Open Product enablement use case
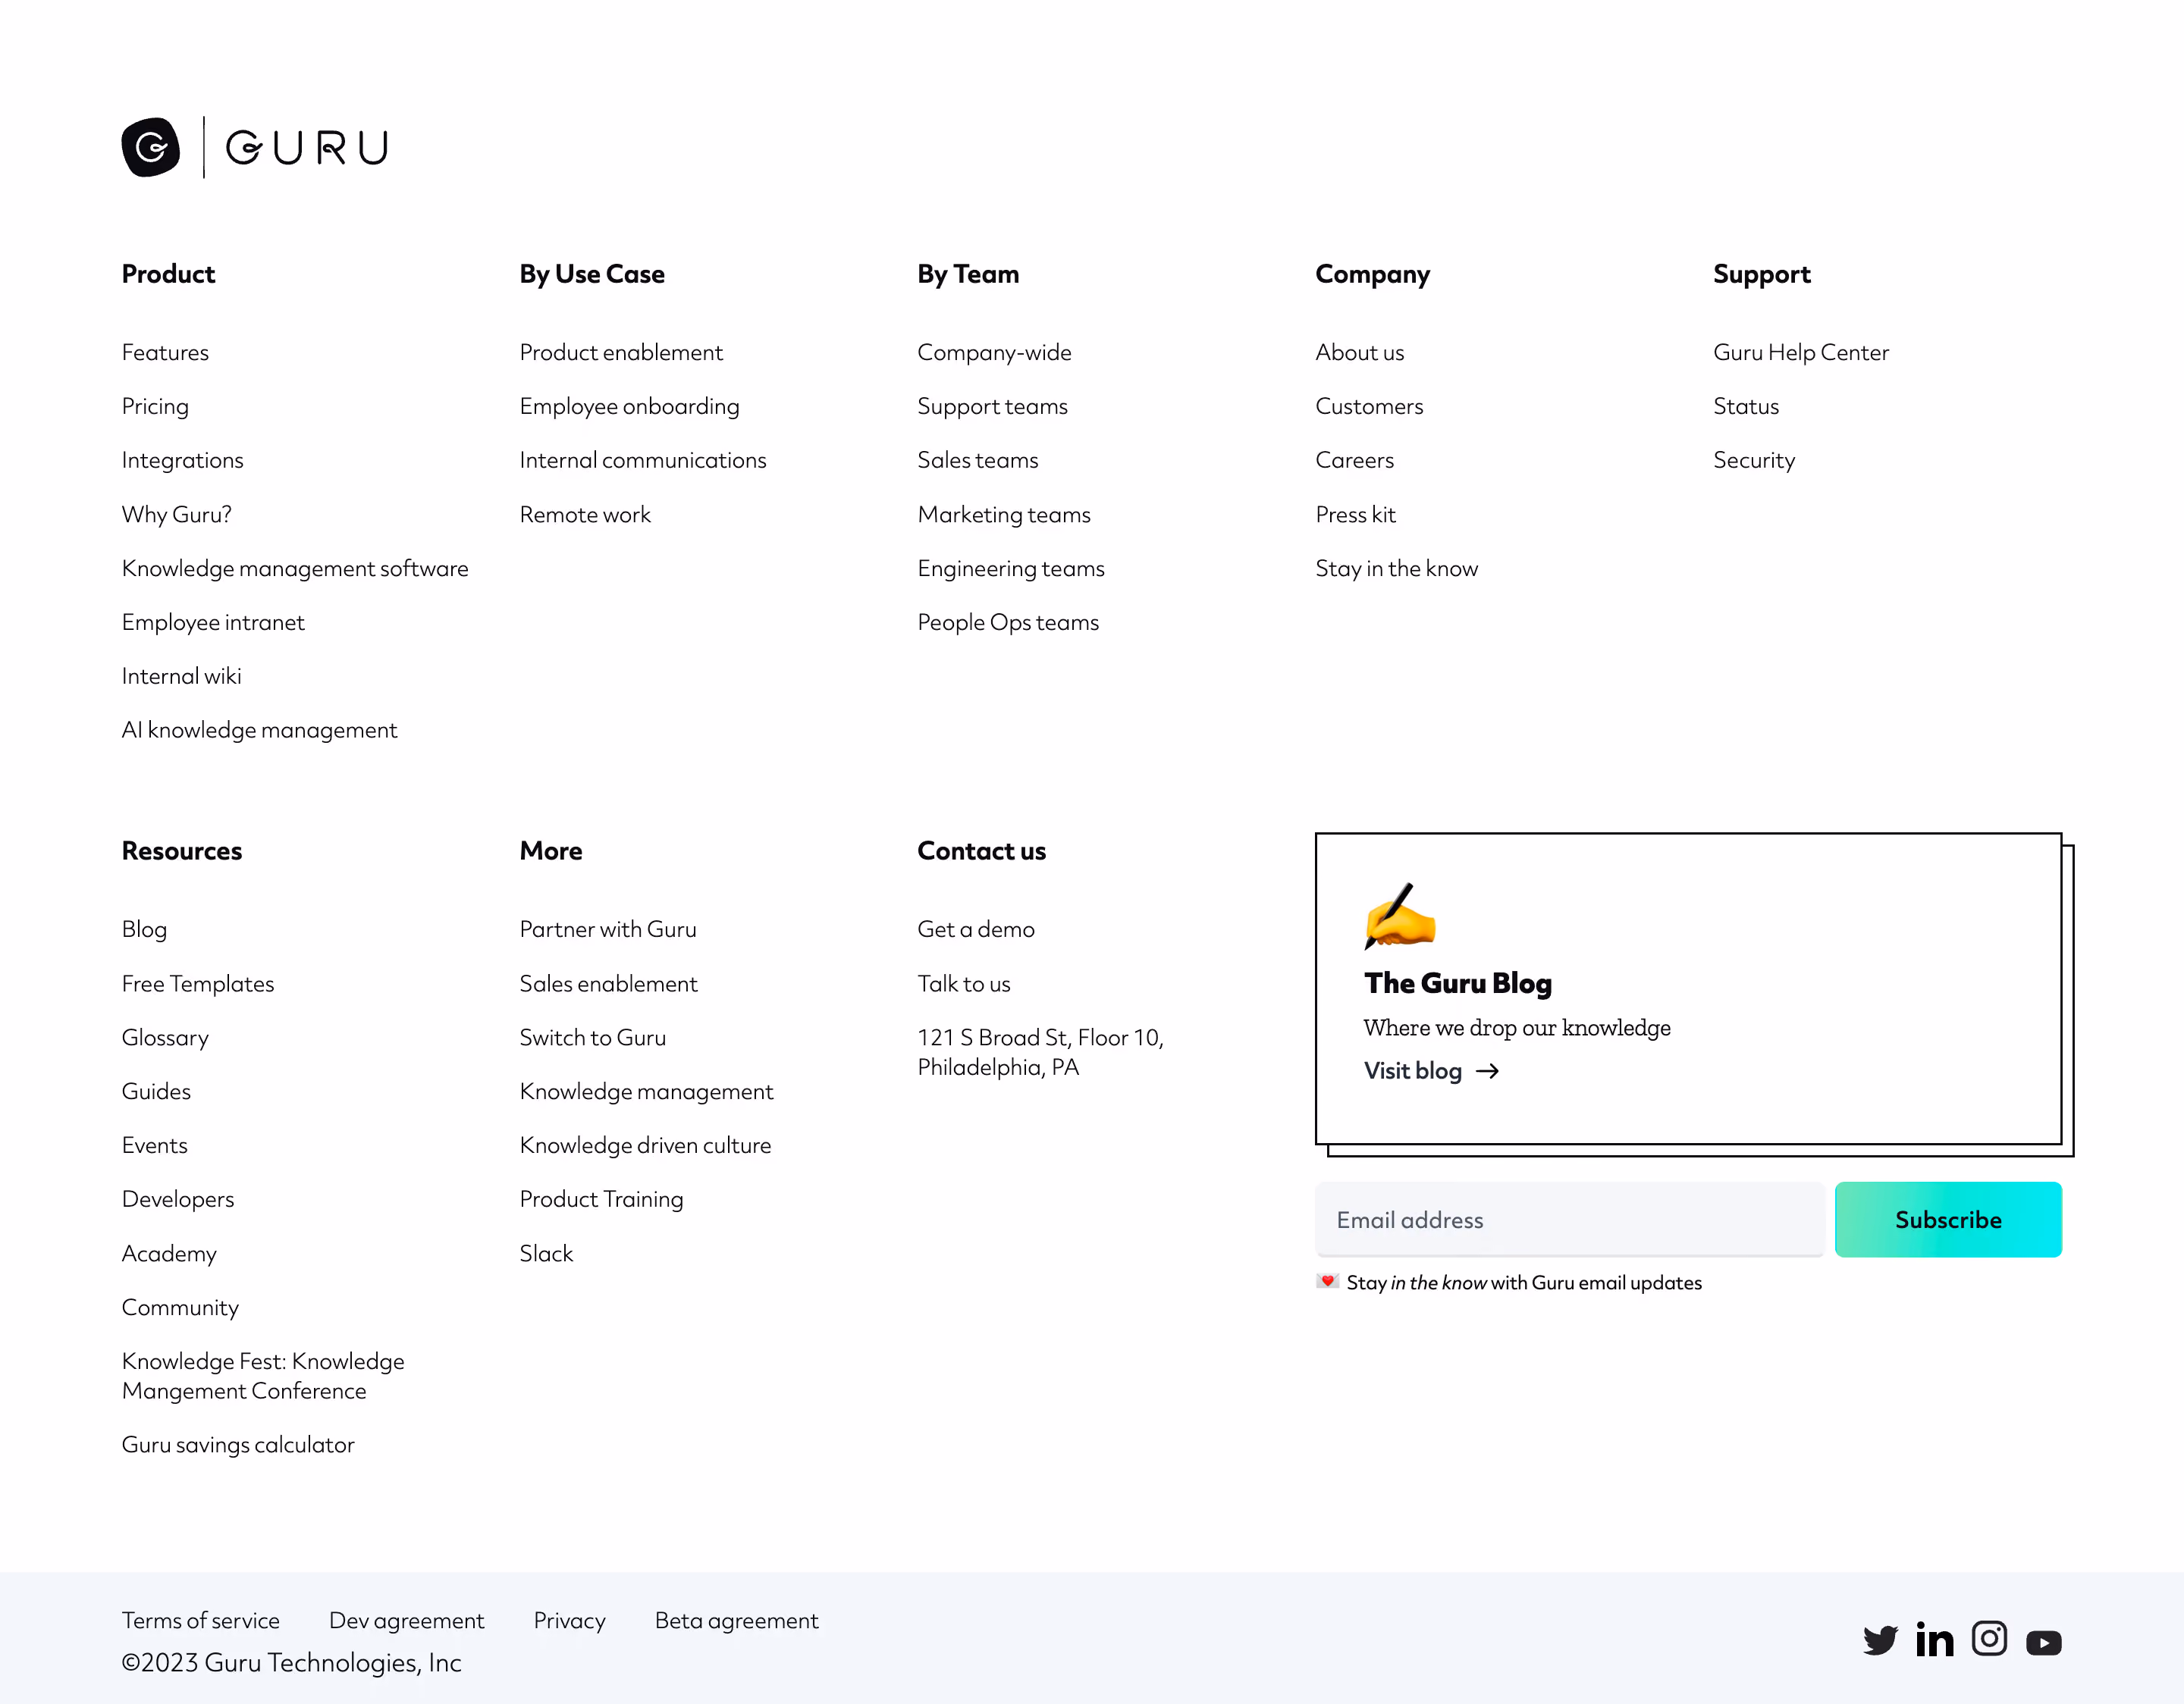 621,352
